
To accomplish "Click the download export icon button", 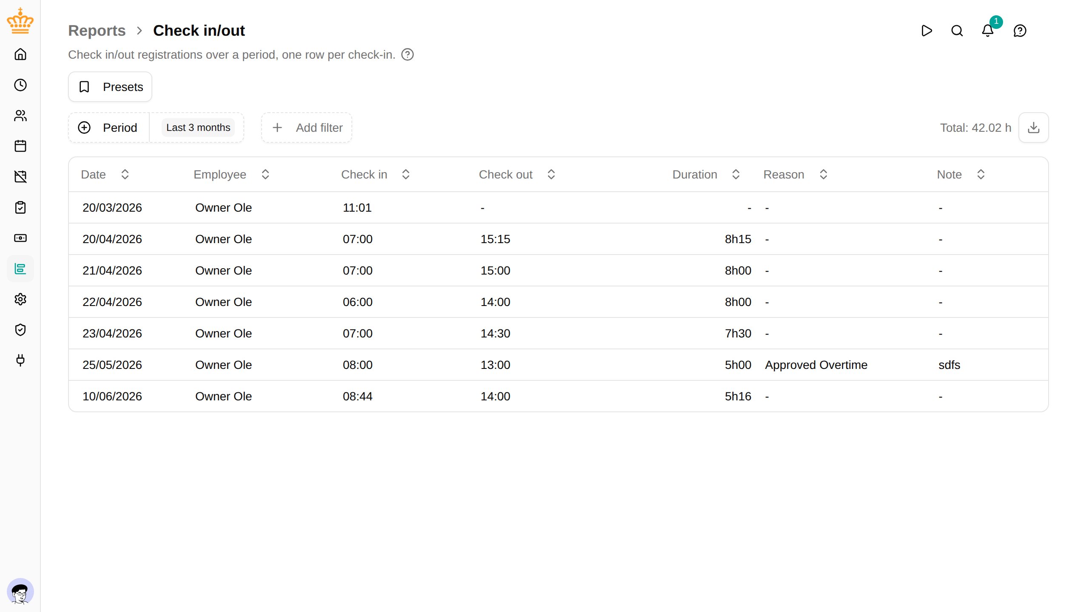I will pyautogui.click(x=1034, y=127).
